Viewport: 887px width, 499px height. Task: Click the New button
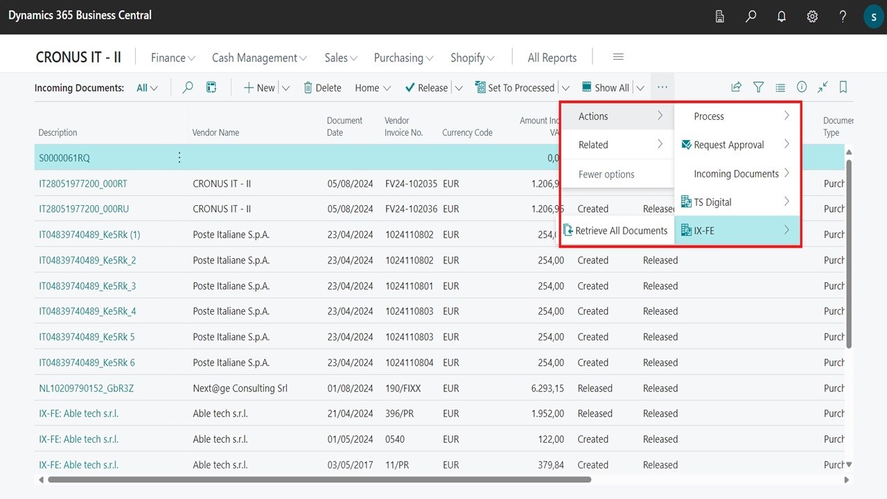coord(259,87)
